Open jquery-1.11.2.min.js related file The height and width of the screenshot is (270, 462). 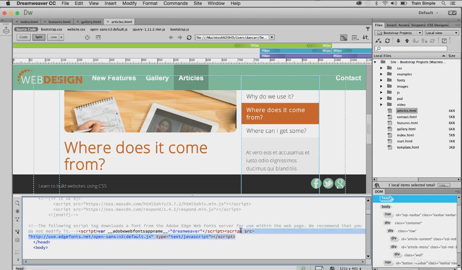pos(149,29)
